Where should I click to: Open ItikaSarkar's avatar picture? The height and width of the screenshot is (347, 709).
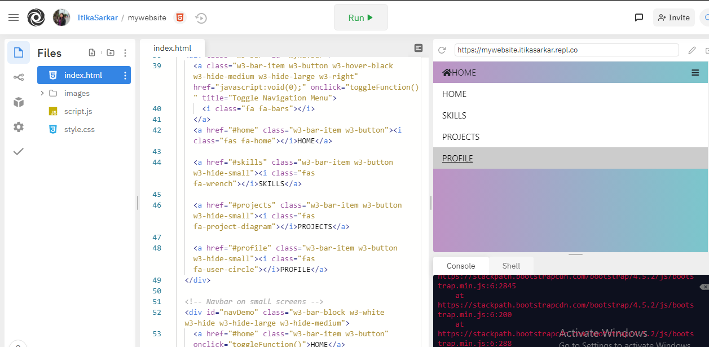click(61, 17)
